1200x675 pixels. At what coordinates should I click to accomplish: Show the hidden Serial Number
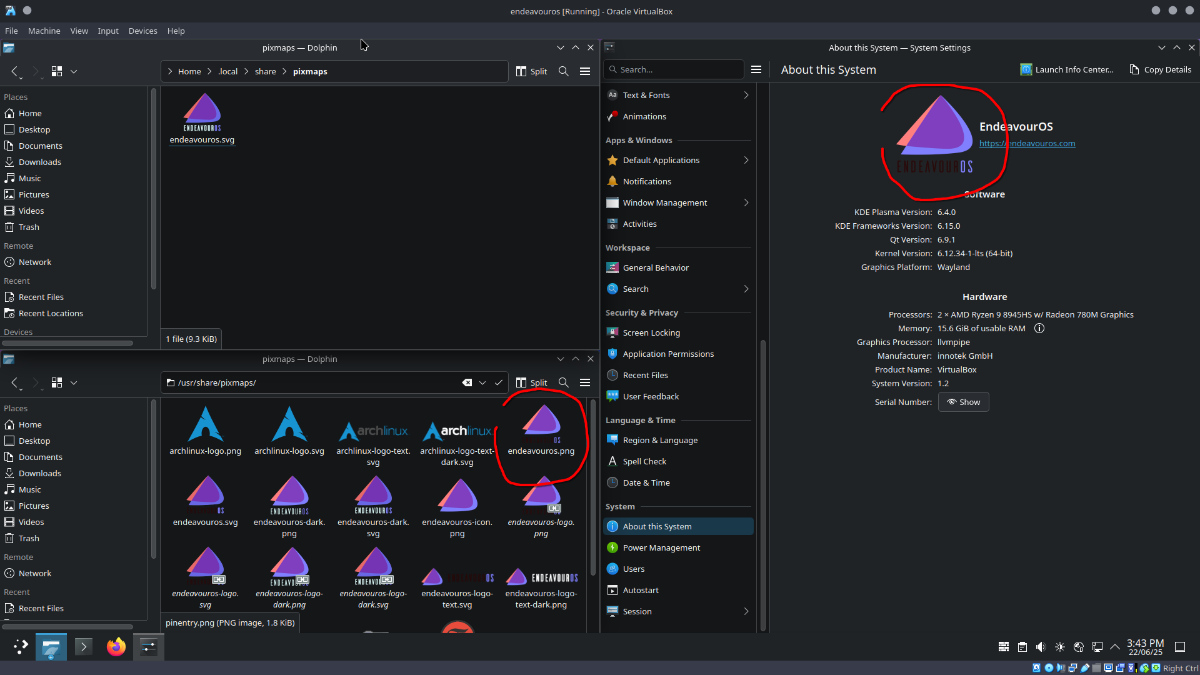tap(963, 402)
